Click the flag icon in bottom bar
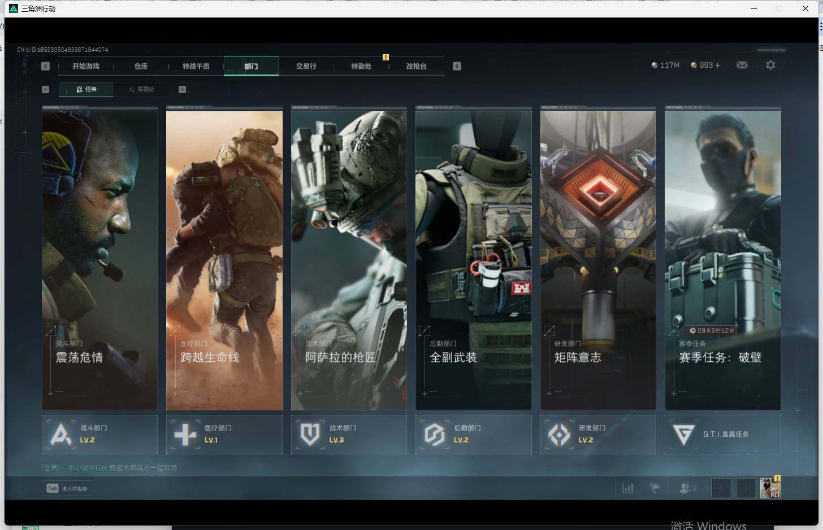The image size is (823, 530). pos(655,488)
